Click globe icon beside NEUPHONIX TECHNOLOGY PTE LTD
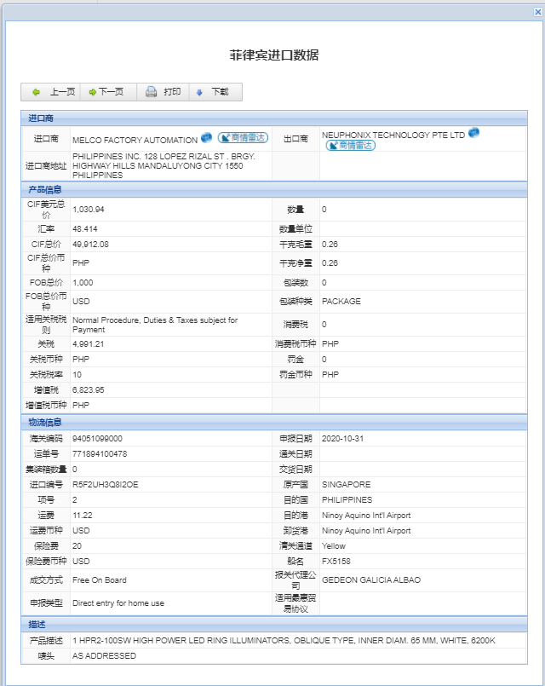Viewport: 545px width, 686px height. [x=474, y=133]
